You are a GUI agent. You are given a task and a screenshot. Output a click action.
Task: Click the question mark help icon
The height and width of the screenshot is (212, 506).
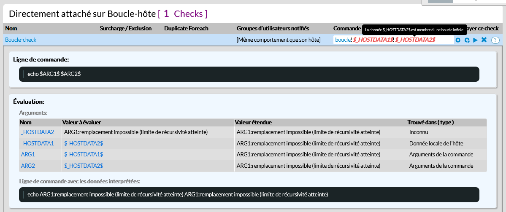pyautogui.click(x=495, y=40)
